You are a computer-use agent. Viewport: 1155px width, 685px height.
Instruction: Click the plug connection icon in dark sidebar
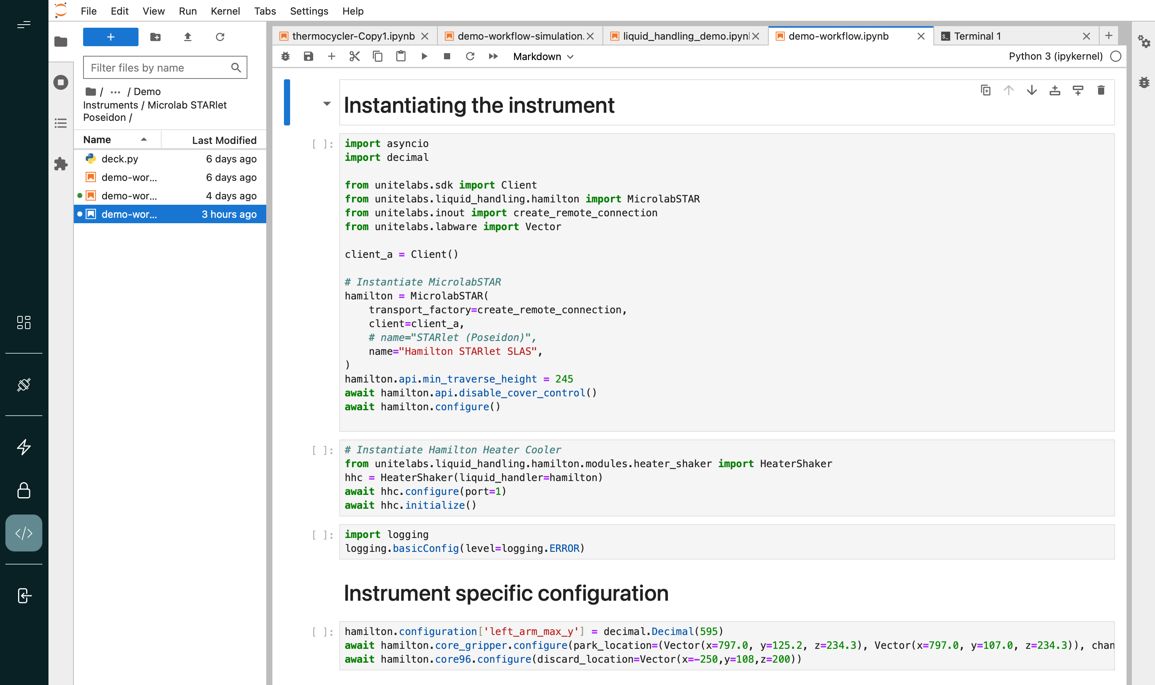[24, 384]
